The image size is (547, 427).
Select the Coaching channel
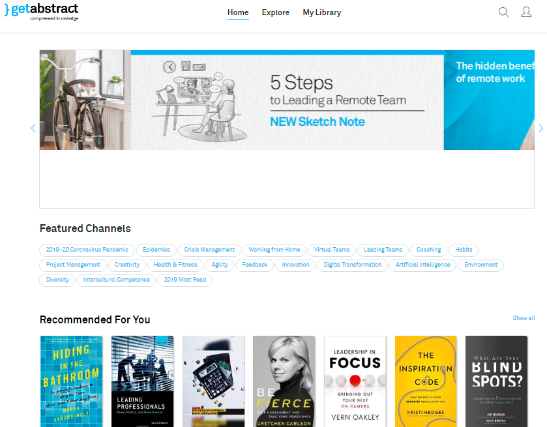429,250
